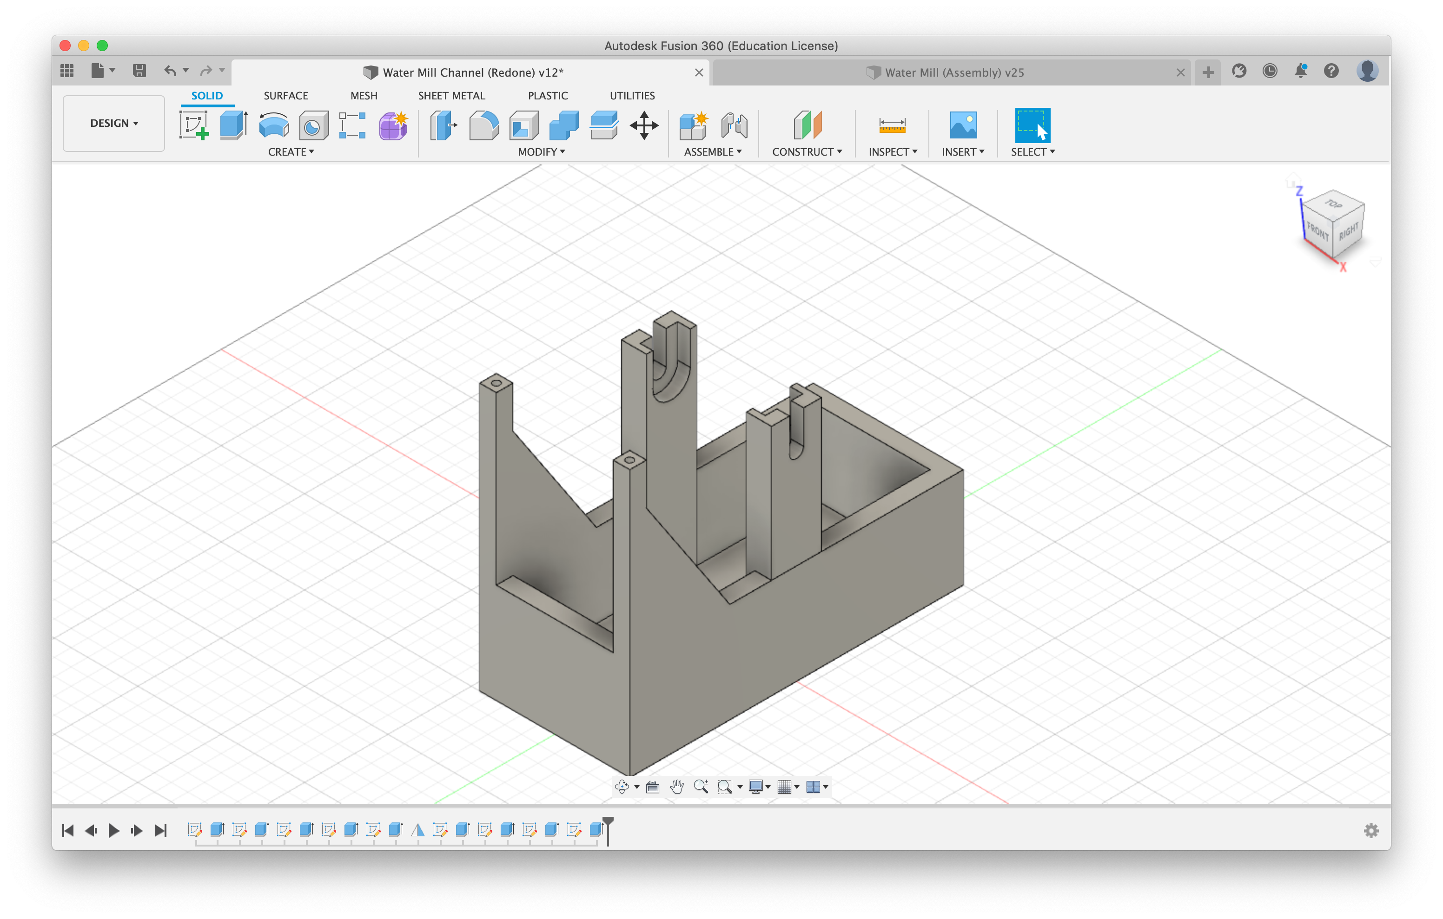Viewport: 1443px width, 919px height.
Task: Click the TOP face of ViewCube
Action: click(1333, 205)
